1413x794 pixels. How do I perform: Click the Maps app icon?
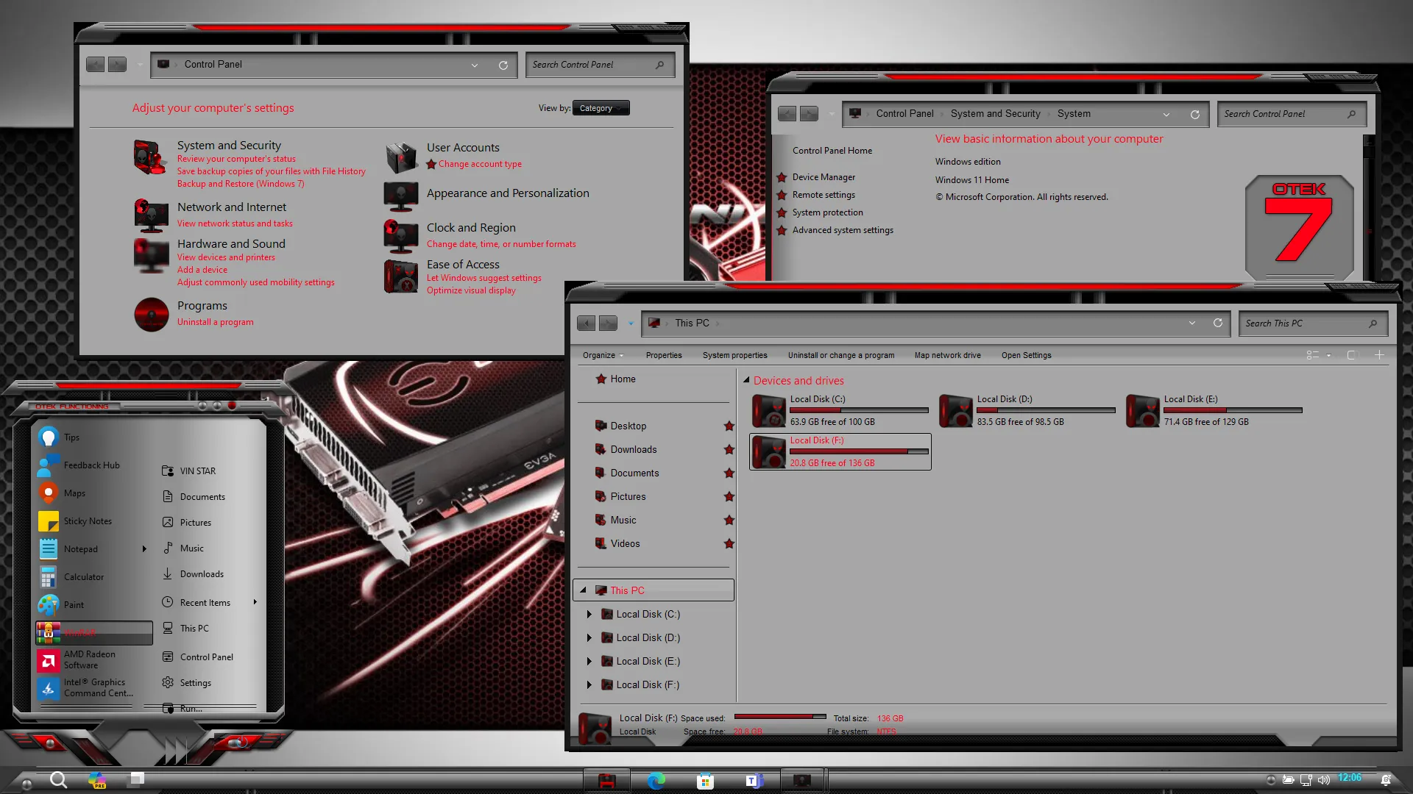click(x=49, y=493)
